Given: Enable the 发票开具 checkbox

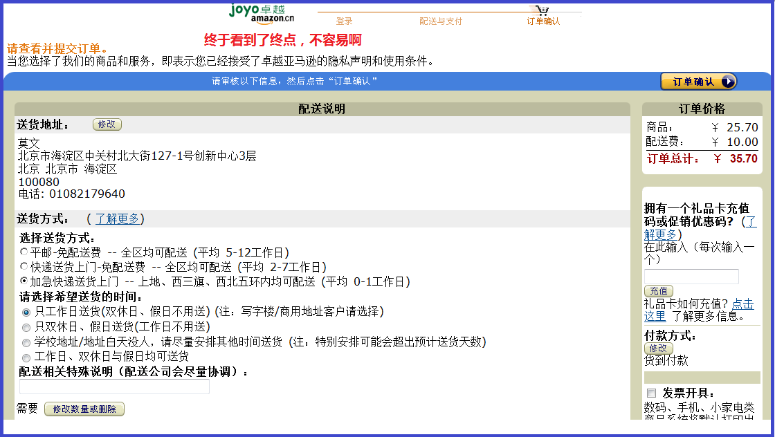Looking at the screenshot, I should [651, 393].
